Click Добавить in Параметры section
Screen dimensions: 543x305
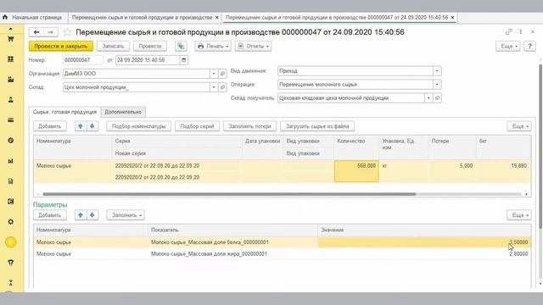[x=49, y=215]
